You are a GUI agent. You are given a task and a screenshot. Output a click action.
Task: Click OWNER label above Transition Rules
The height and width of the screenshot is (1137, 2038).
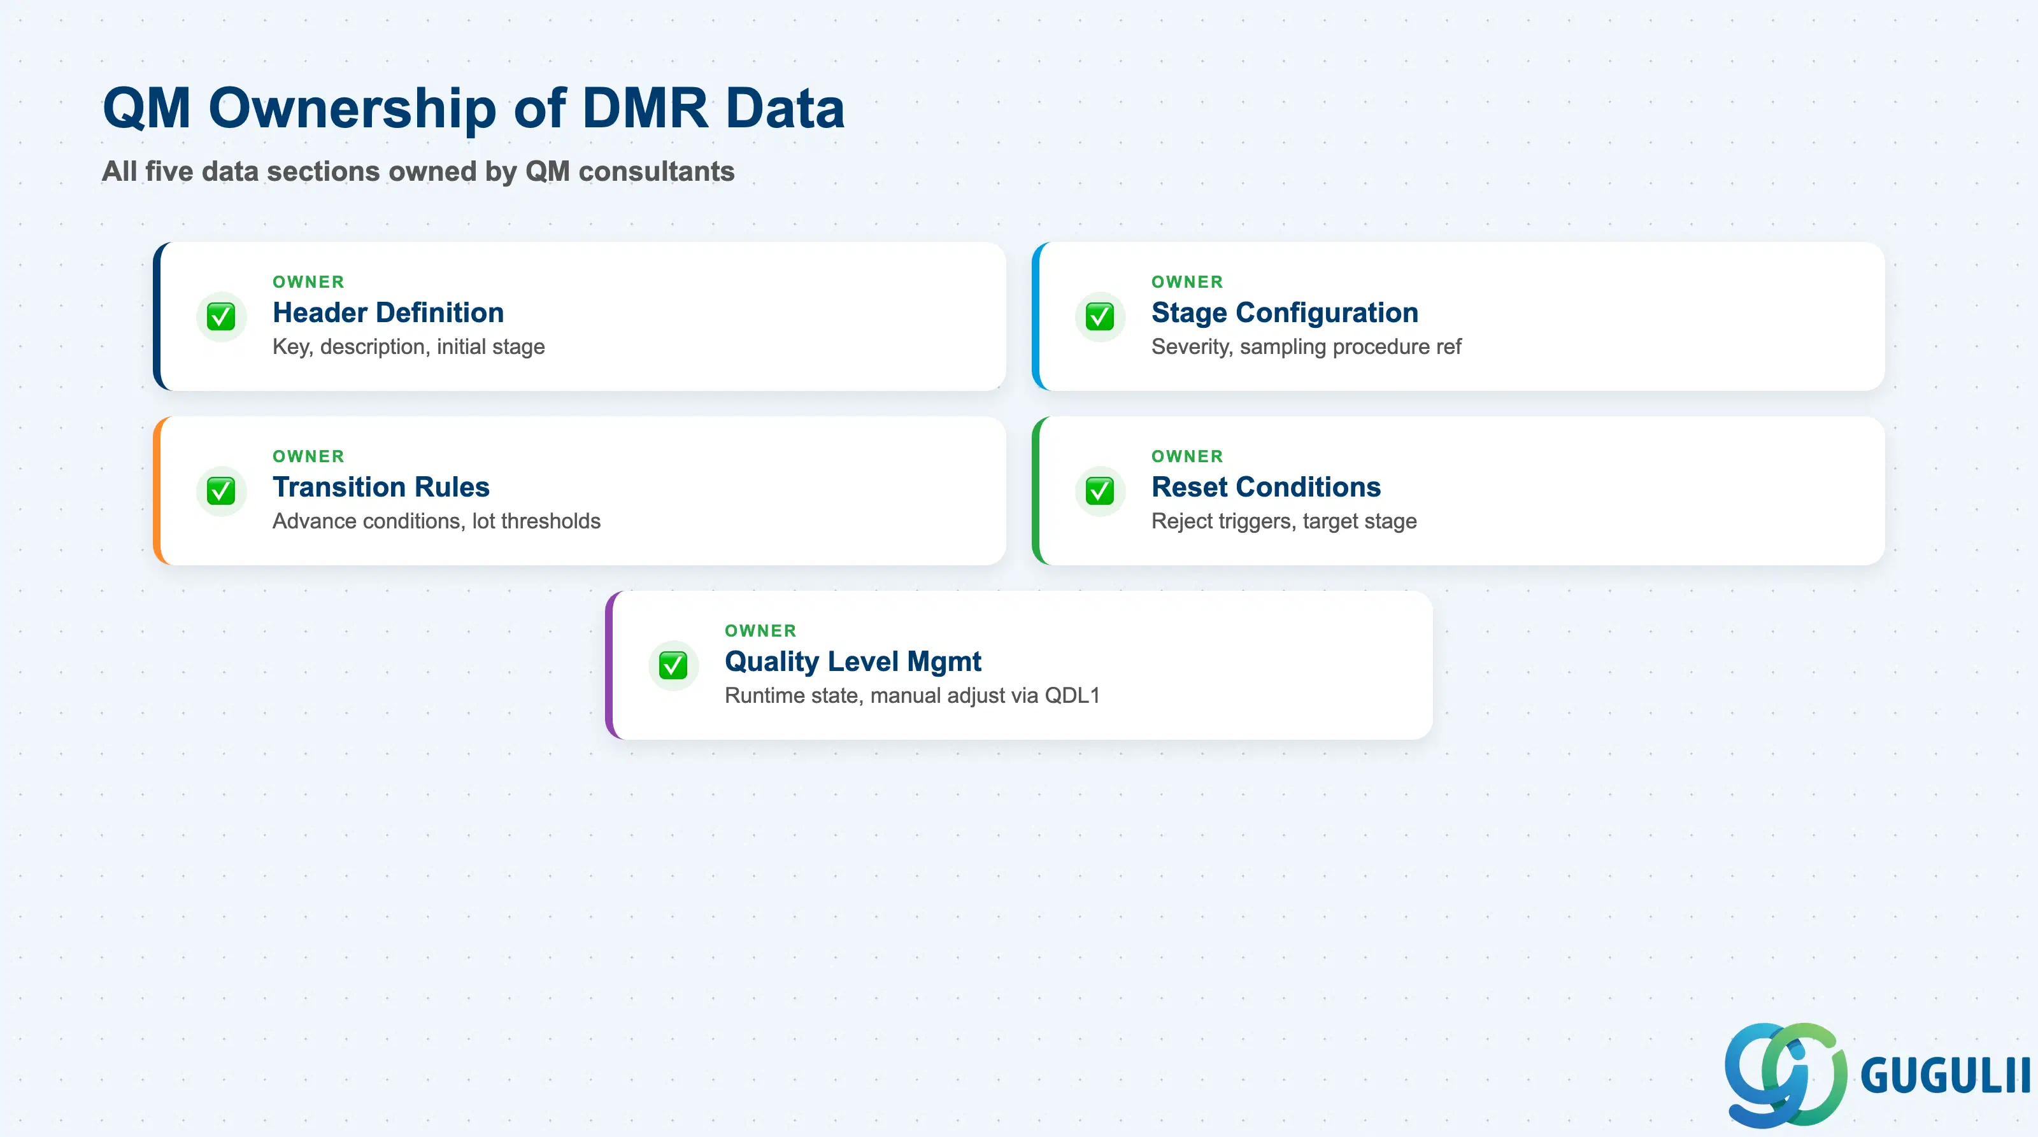point(308,456)
